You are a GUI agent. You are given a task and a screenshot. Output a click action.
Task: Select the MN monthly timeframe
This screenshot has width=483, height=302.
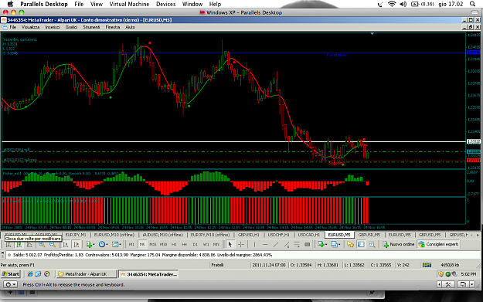[x=216, y=244]
